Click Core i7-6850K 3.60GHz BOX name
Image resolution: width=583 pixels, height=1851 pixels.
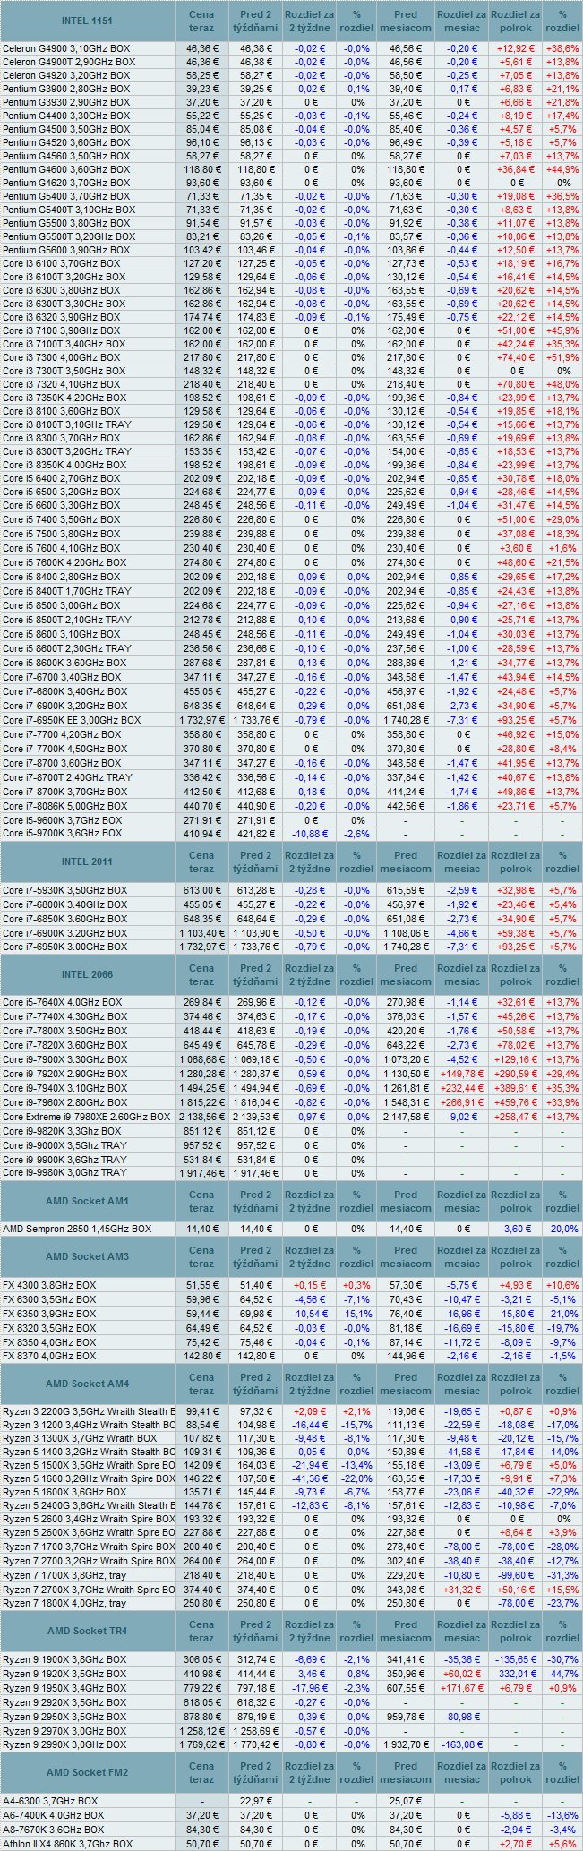pyautogui.click(x=65, y=919)
